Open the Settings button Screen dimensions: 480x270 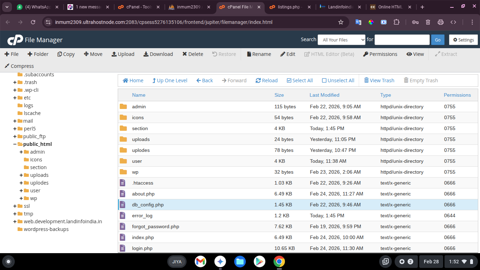463,40
